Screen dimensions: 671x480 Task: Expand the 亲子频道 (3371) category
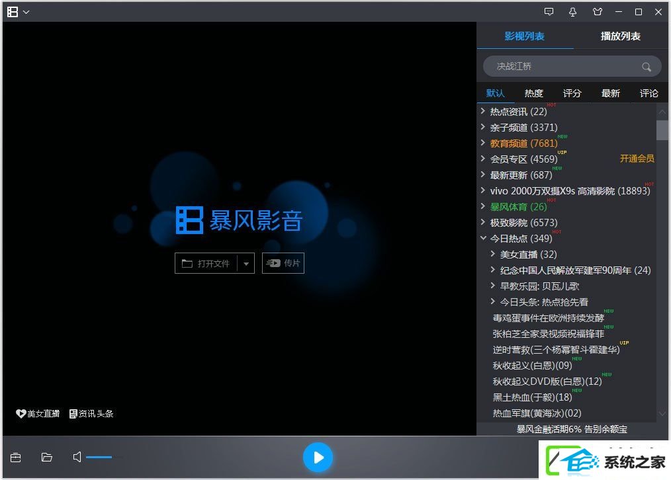(483, 127)
